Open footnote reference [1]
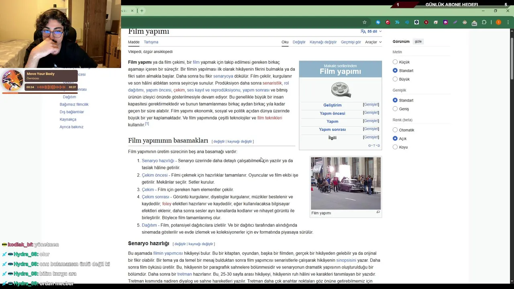Screen dimensions: 514x289 point(147,124)
